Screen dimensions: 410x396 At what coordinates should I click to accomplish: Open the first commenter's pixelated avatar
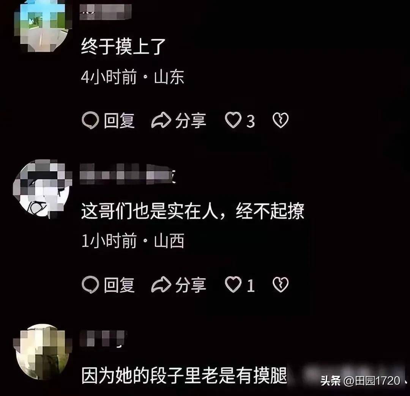[x=43, y=25]
